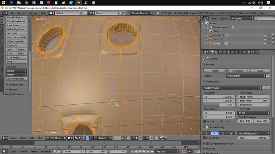Toggle visibility eye for Camera

coord(265,35)
